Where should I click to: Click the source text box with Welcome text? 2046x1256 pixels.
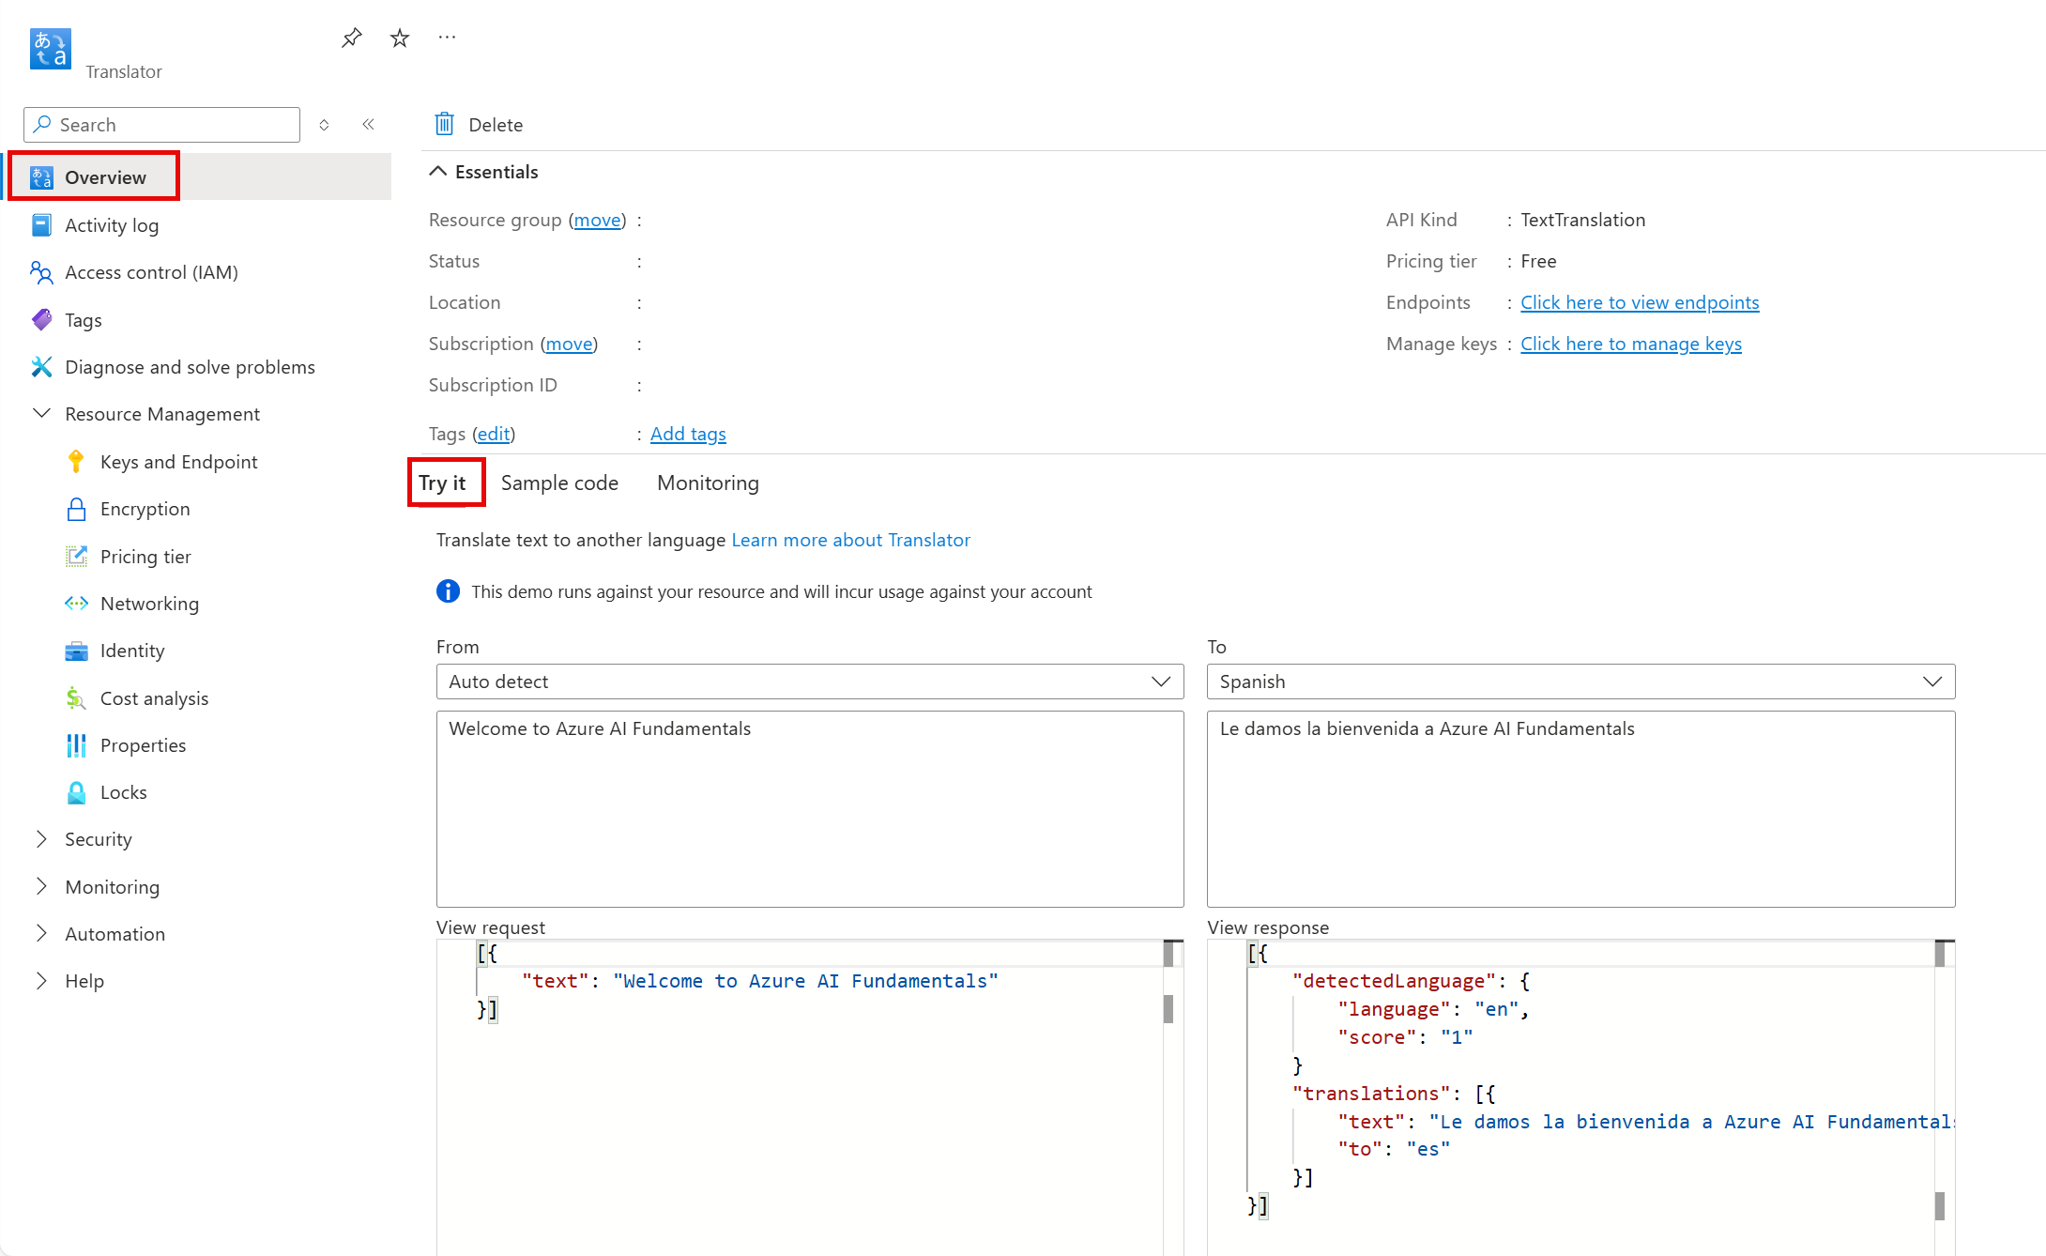[810, 808]
